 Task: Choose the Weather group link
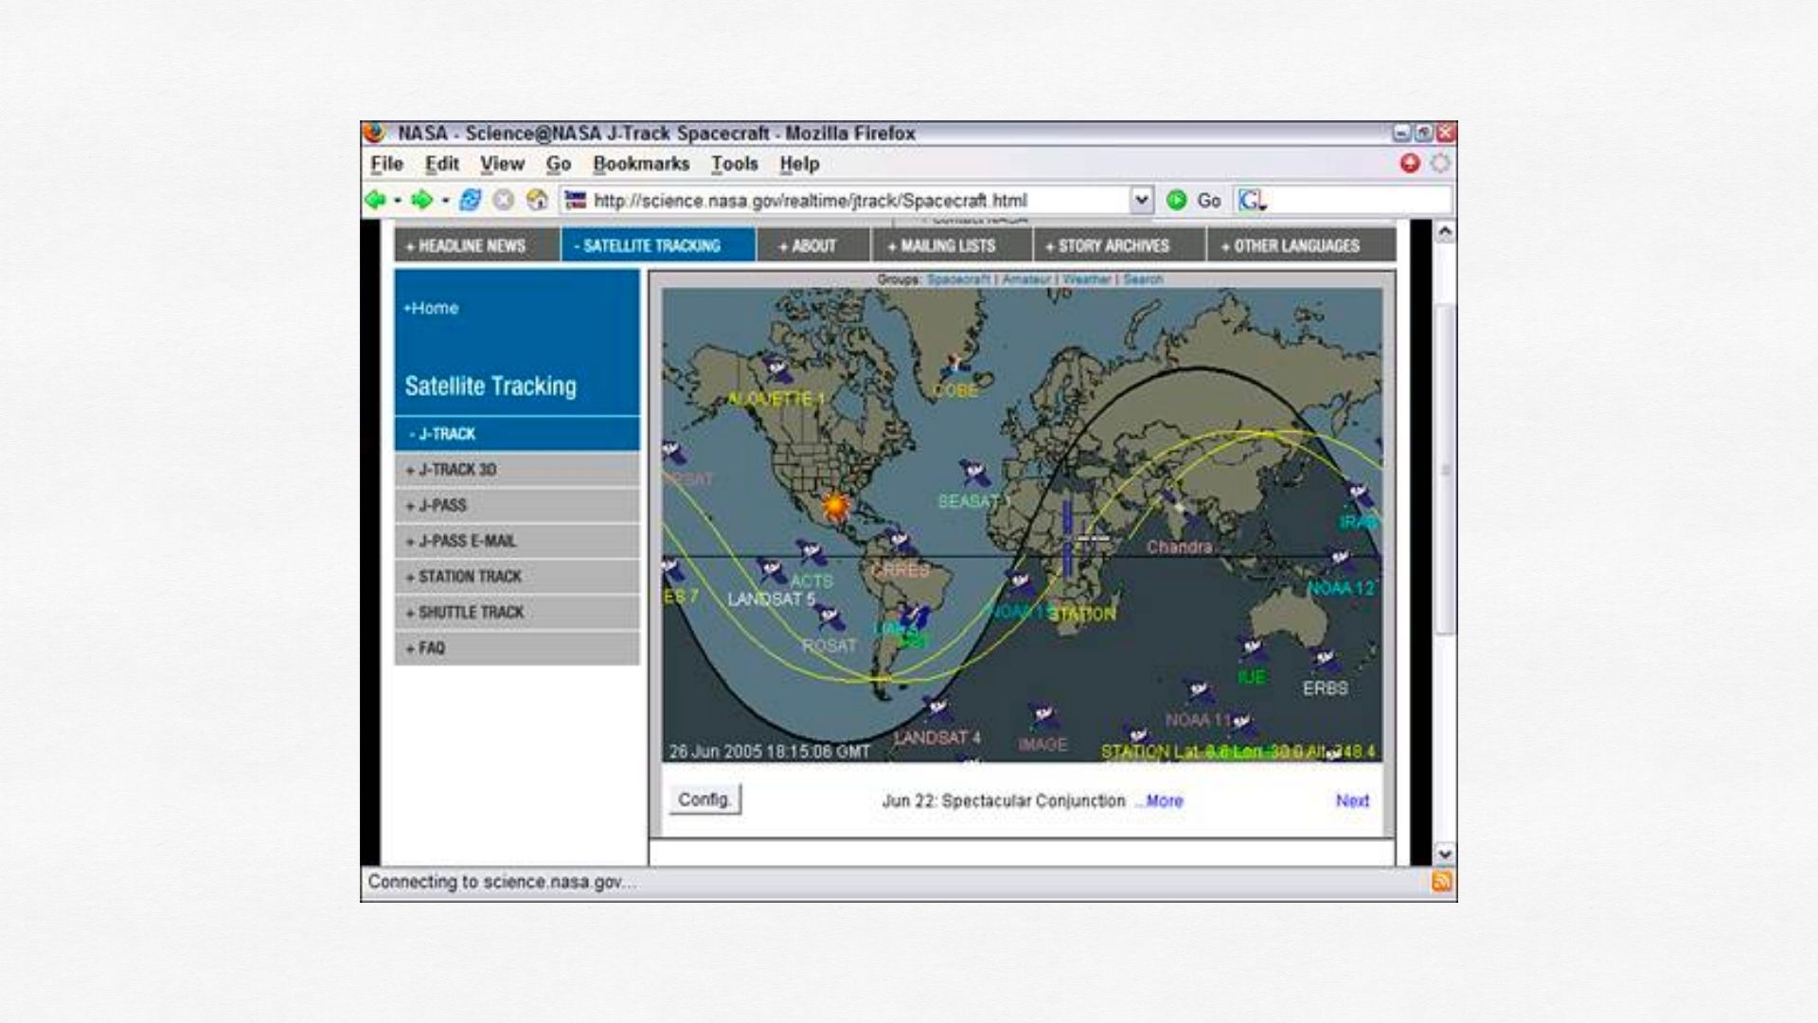[1087, 279]
